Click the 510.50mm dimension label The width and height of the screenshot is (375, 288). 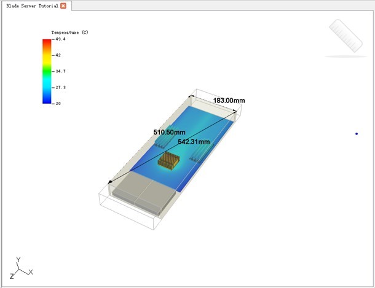(169, 132)
